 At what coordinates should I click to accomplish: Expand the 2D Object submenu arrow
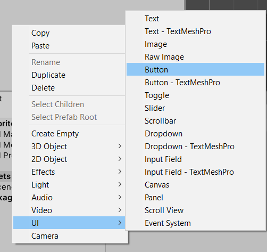(x=120, y=159)
